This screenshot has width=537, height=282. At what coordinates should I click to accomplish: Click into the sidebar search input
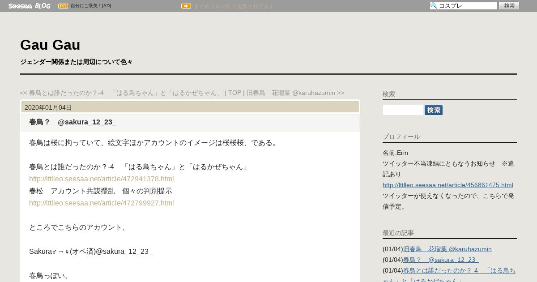point(403,110)
